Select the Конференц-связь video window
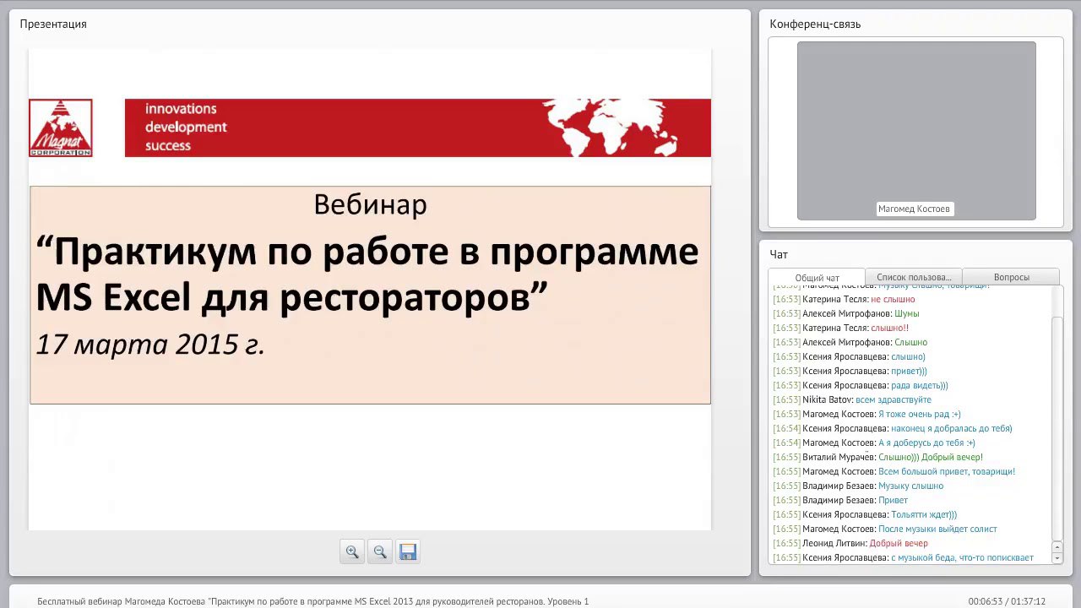The width and height of the screenshot is (1081, 608). click(916, 131)
